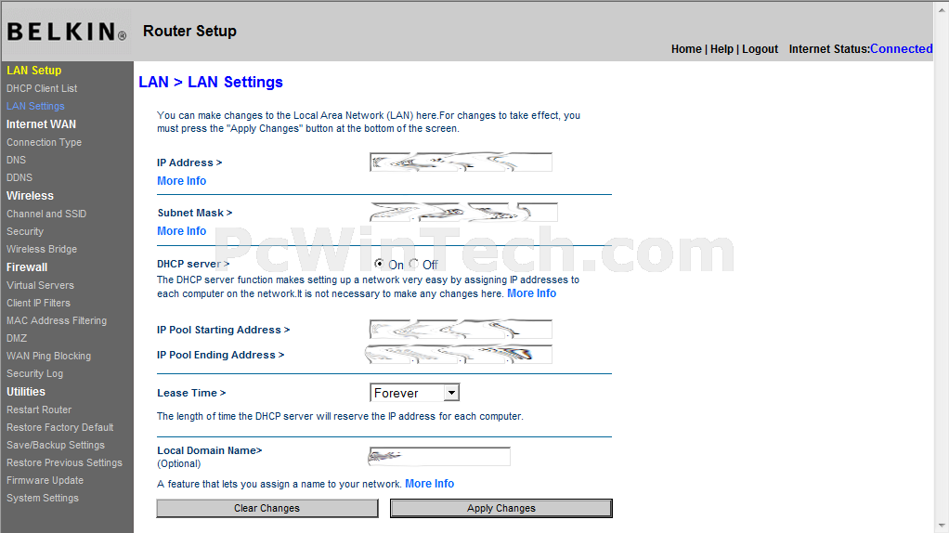Click the Apply Changes button

(x=501, y=508)
